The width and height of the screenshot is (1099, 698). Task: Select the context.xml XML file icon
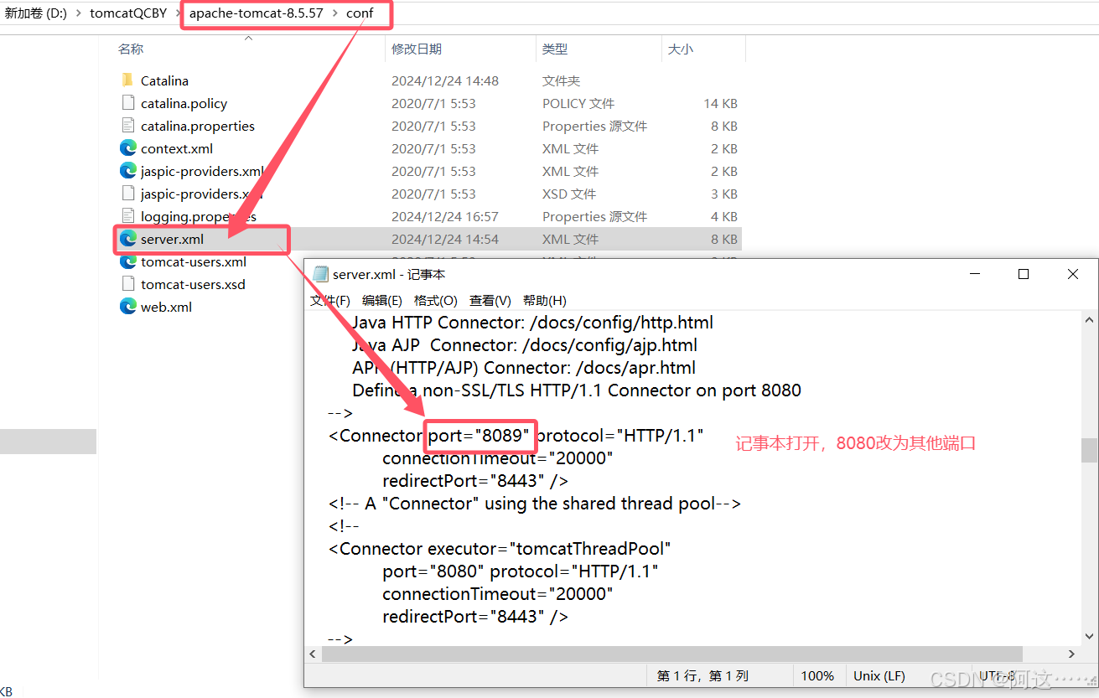click(127, 147)
